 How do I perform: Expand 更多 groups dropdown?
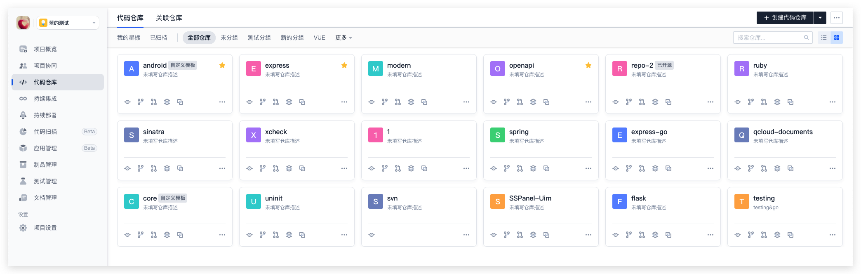pyautogui.click(x=343, y=38)
